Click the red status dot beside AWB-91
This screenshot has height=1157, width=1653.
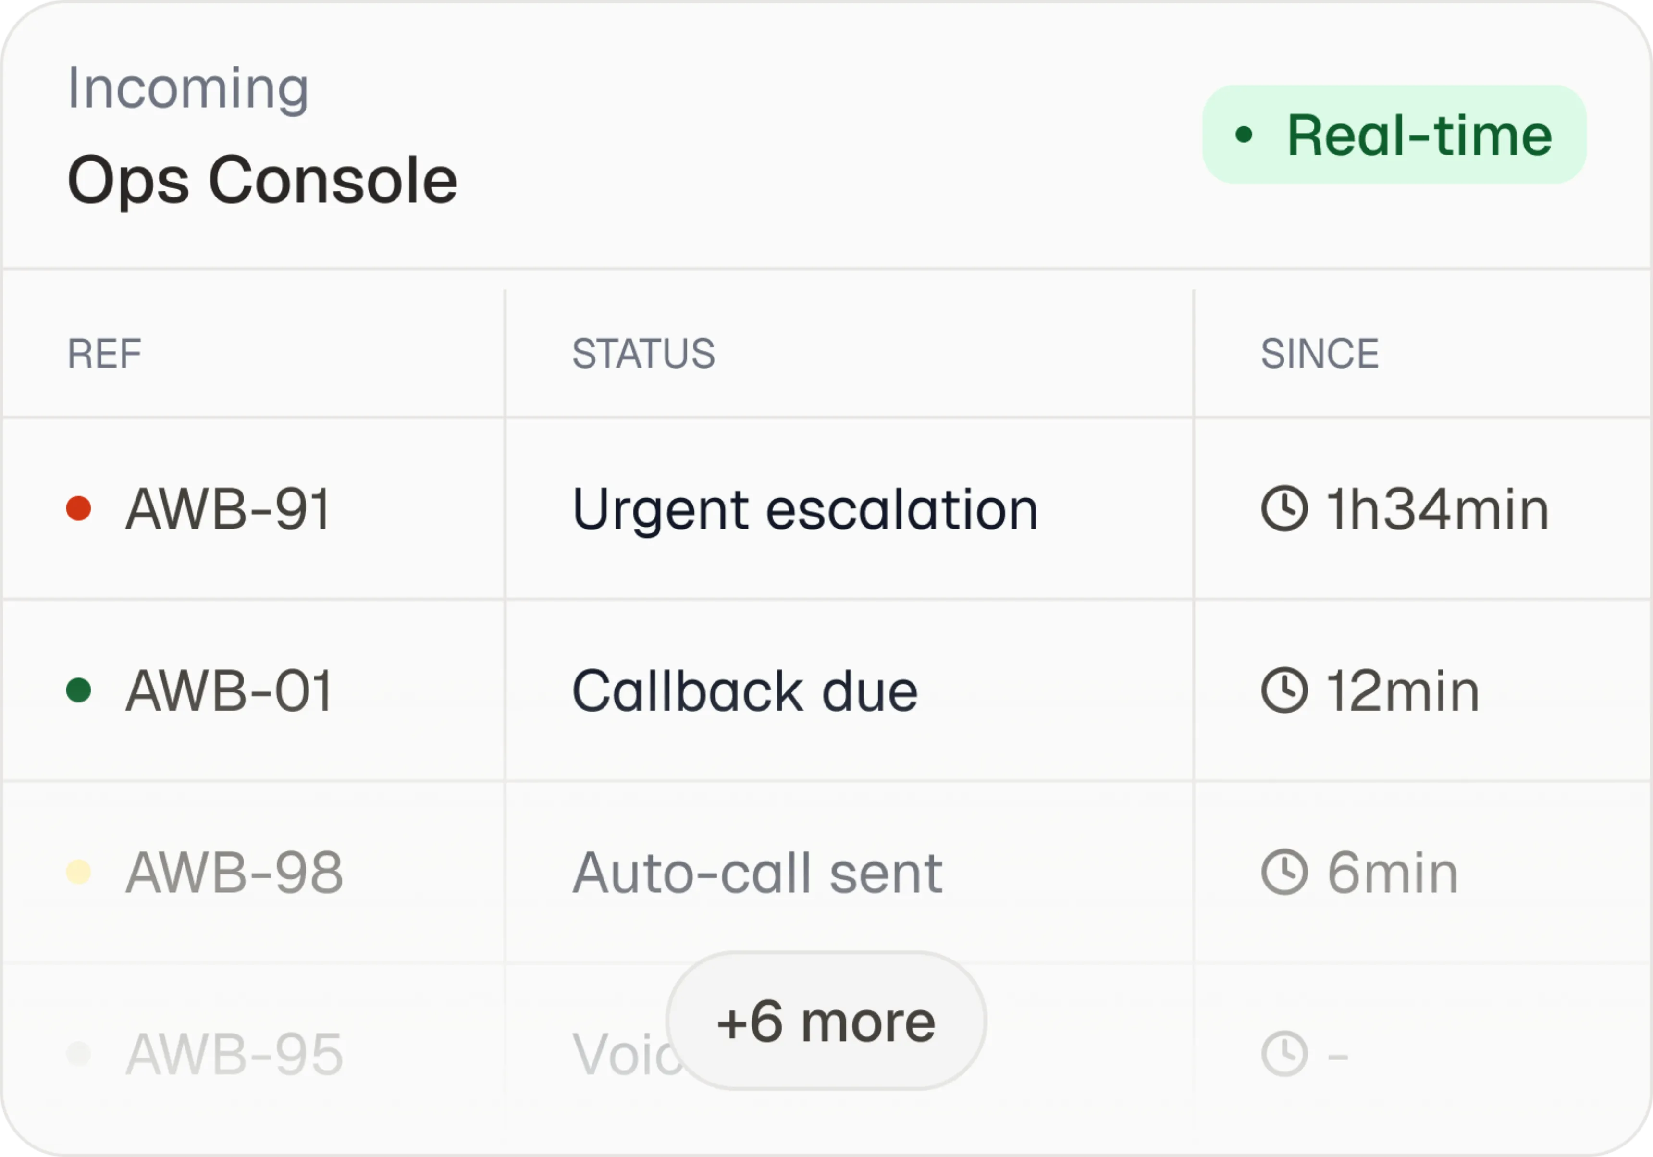[x=78, y=508]
